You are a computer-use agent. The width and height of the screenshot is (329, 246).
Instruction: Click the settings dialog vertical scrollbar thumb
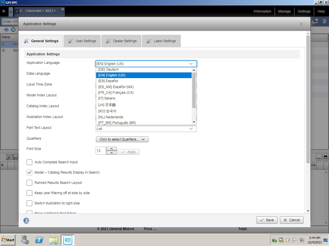tap(308, 99)
